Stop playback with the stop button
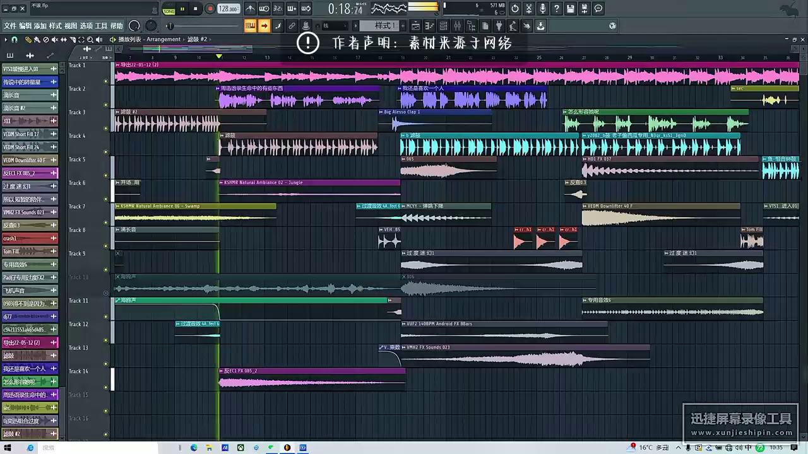 pos(196,9)
